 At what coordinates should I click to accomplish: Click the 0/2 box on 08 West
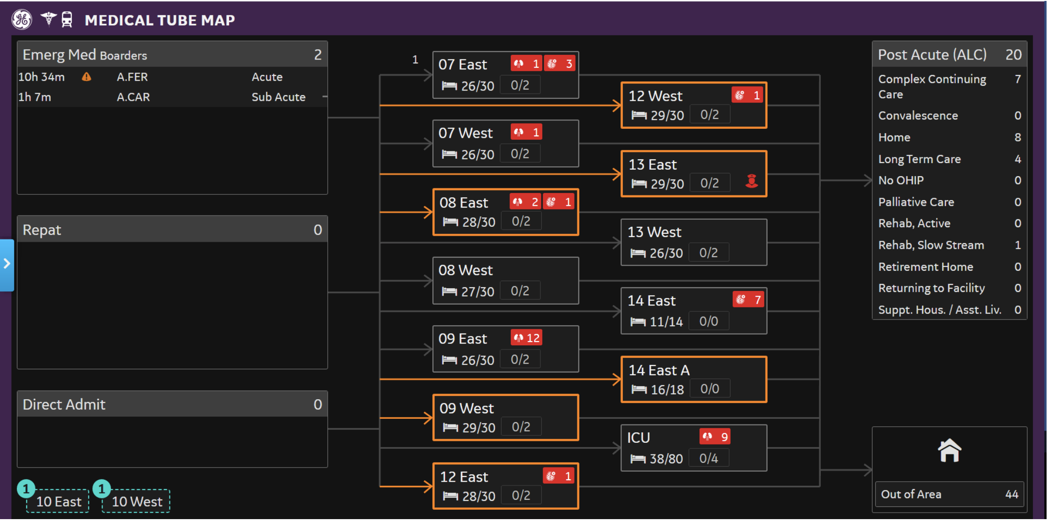click(x=520, y=291)
